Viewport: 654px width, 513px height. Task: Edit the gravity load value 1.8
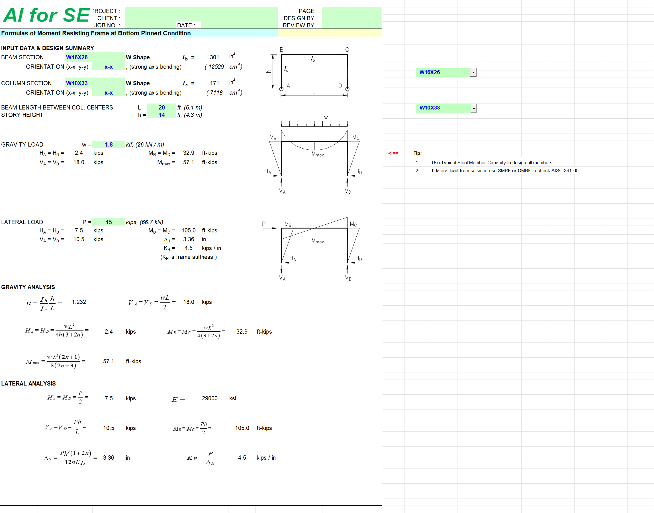pyautogui.click(x=109, y=144)
